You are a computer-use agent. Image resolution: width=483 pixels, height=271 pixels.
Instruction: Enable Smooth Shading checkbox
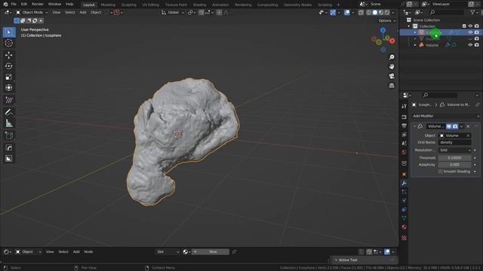tap(441, 172)
